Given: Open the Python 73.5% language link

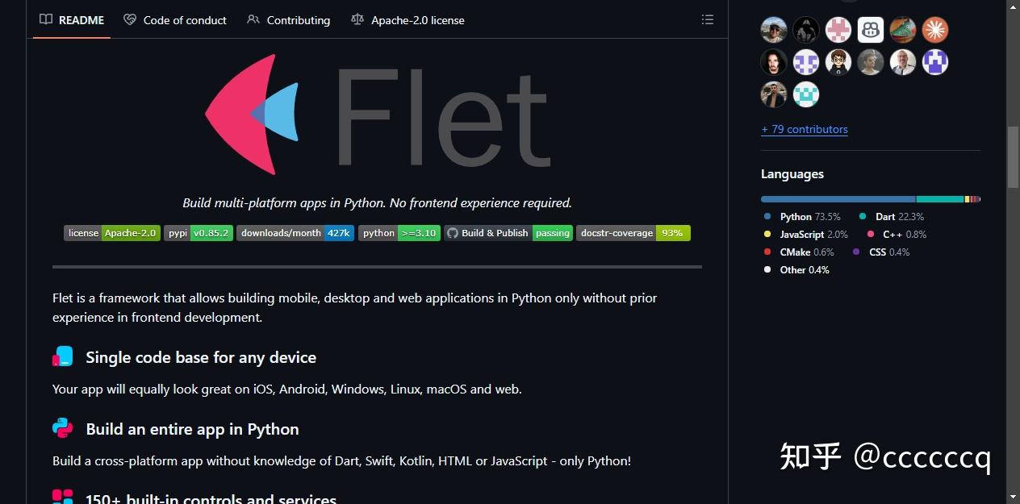Looking at the screenshot, I should pos(803,216).
